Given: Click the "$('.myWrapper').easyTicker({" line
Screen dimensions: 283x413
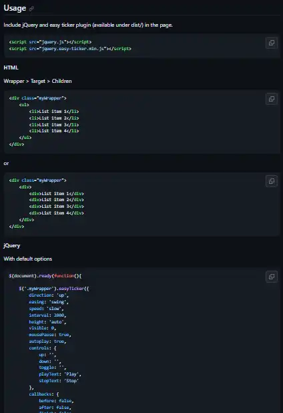Looking at the screenshot, I should [x=54, y=289].
